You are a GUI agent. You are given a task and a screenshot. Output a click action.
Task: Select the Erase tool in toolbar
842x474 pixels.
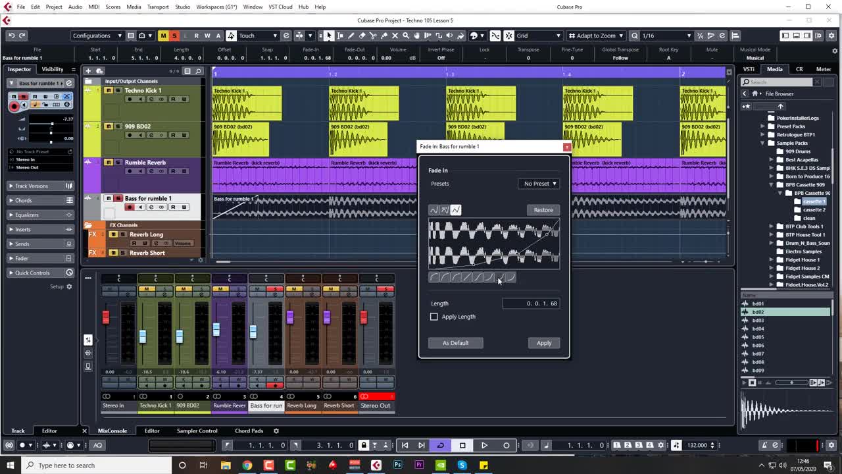coord(362,36)
